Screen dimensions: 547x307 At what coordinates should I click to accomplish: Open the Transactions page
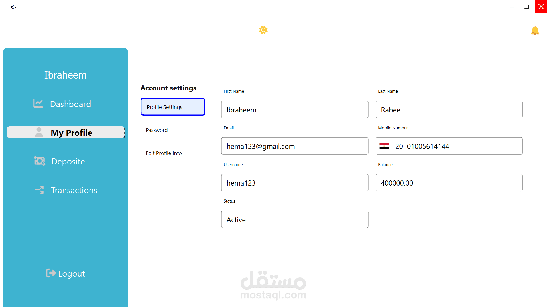(66, 190)
